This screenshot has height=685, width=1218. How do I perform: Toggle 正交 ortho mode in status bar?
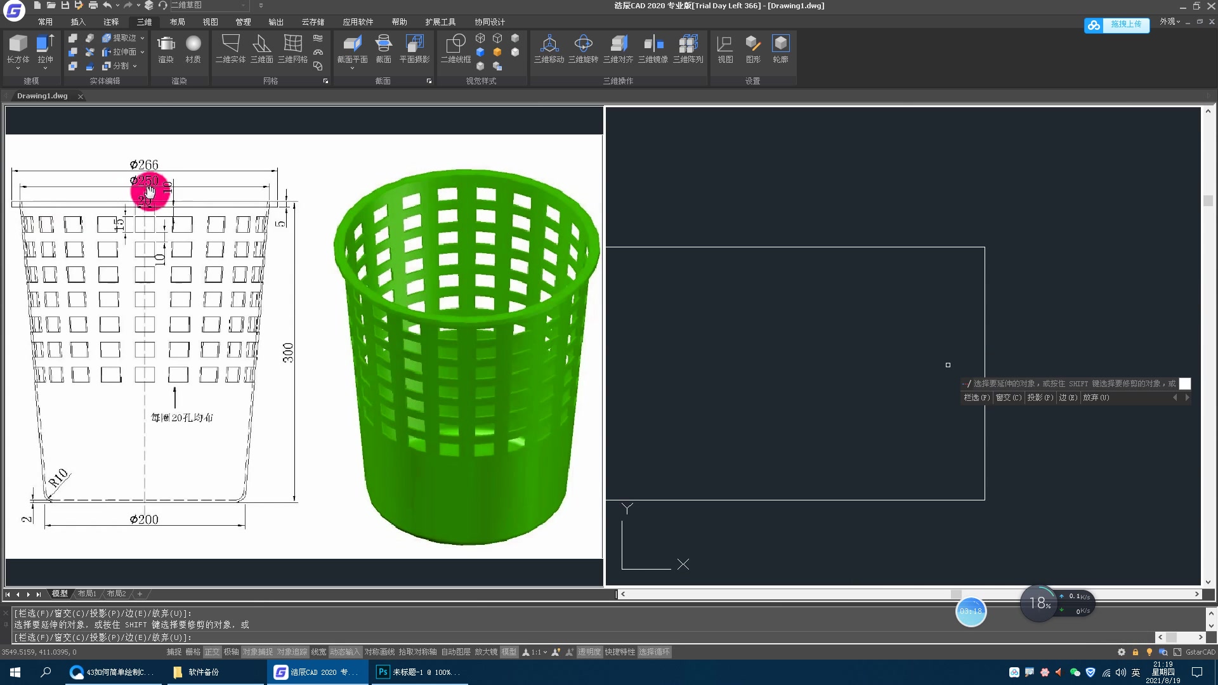(x=212, y=652)
